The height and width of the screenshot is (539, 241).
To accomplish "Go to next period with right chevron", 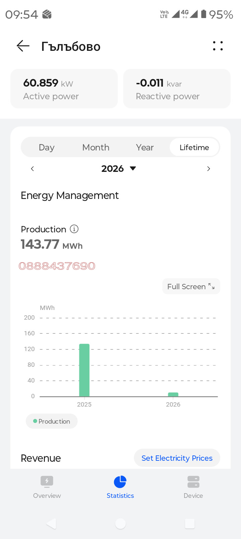I will coord(209,169).
